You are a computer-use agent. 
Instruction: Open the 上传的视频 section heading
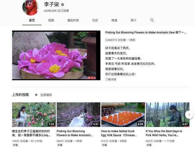point(21,95)
